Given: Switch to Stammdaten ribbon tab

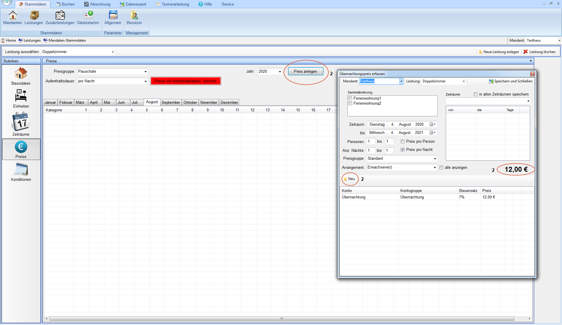Looking at the screenshot, I should (x=32, y=4).
